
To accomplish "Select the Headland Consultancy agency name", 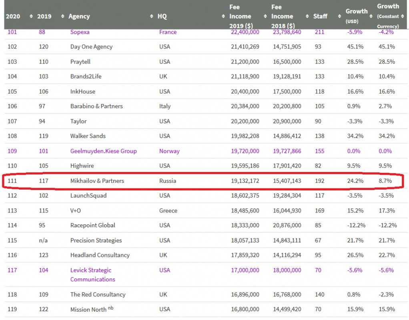I will click(100, 255).
